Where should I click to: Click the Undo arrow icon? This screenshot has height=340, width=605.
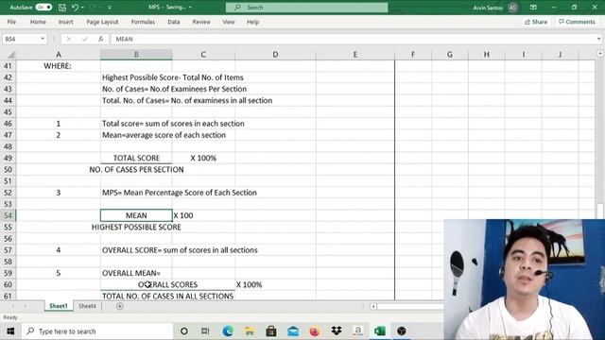coord(76,7)
